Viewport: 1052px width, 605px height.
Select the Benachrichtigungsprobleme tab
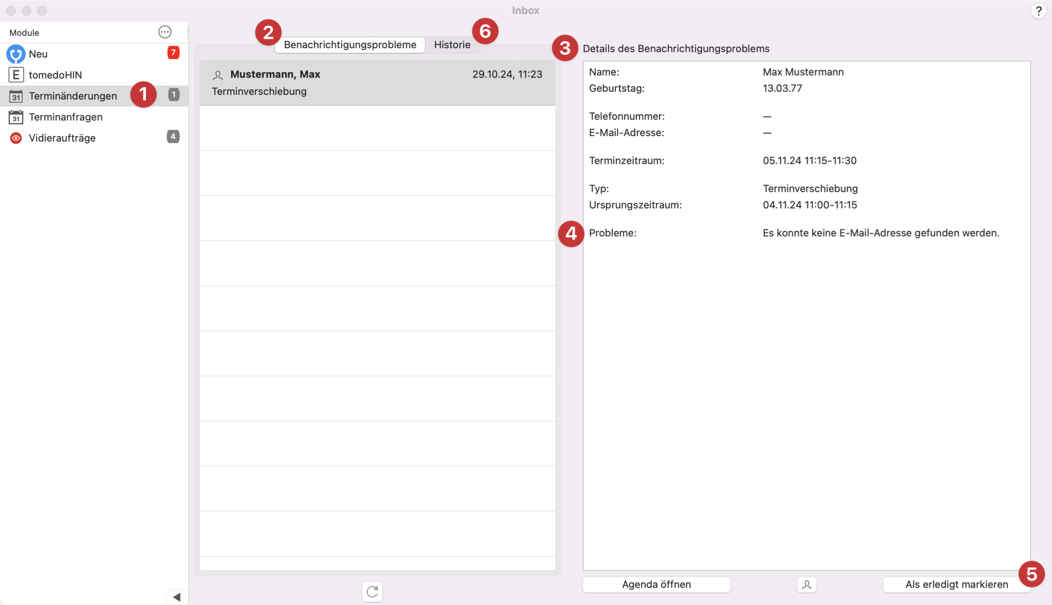tap(350, 44)
